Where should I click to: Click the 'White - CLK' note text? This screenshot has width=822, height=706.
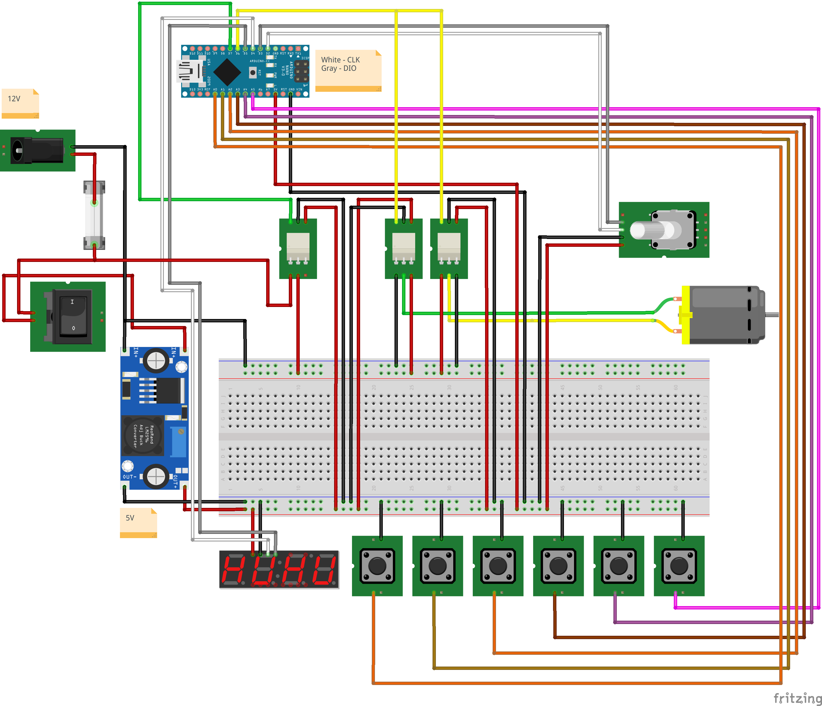coord(340,60)
